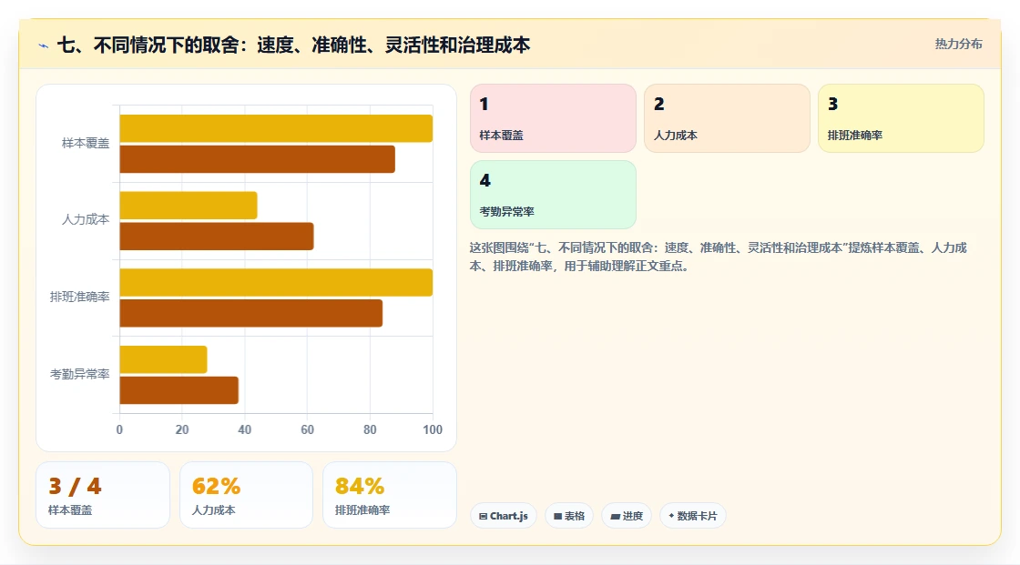
Task: Click the brown 考勤异常率 bar
Action: (x=178, y=390)
